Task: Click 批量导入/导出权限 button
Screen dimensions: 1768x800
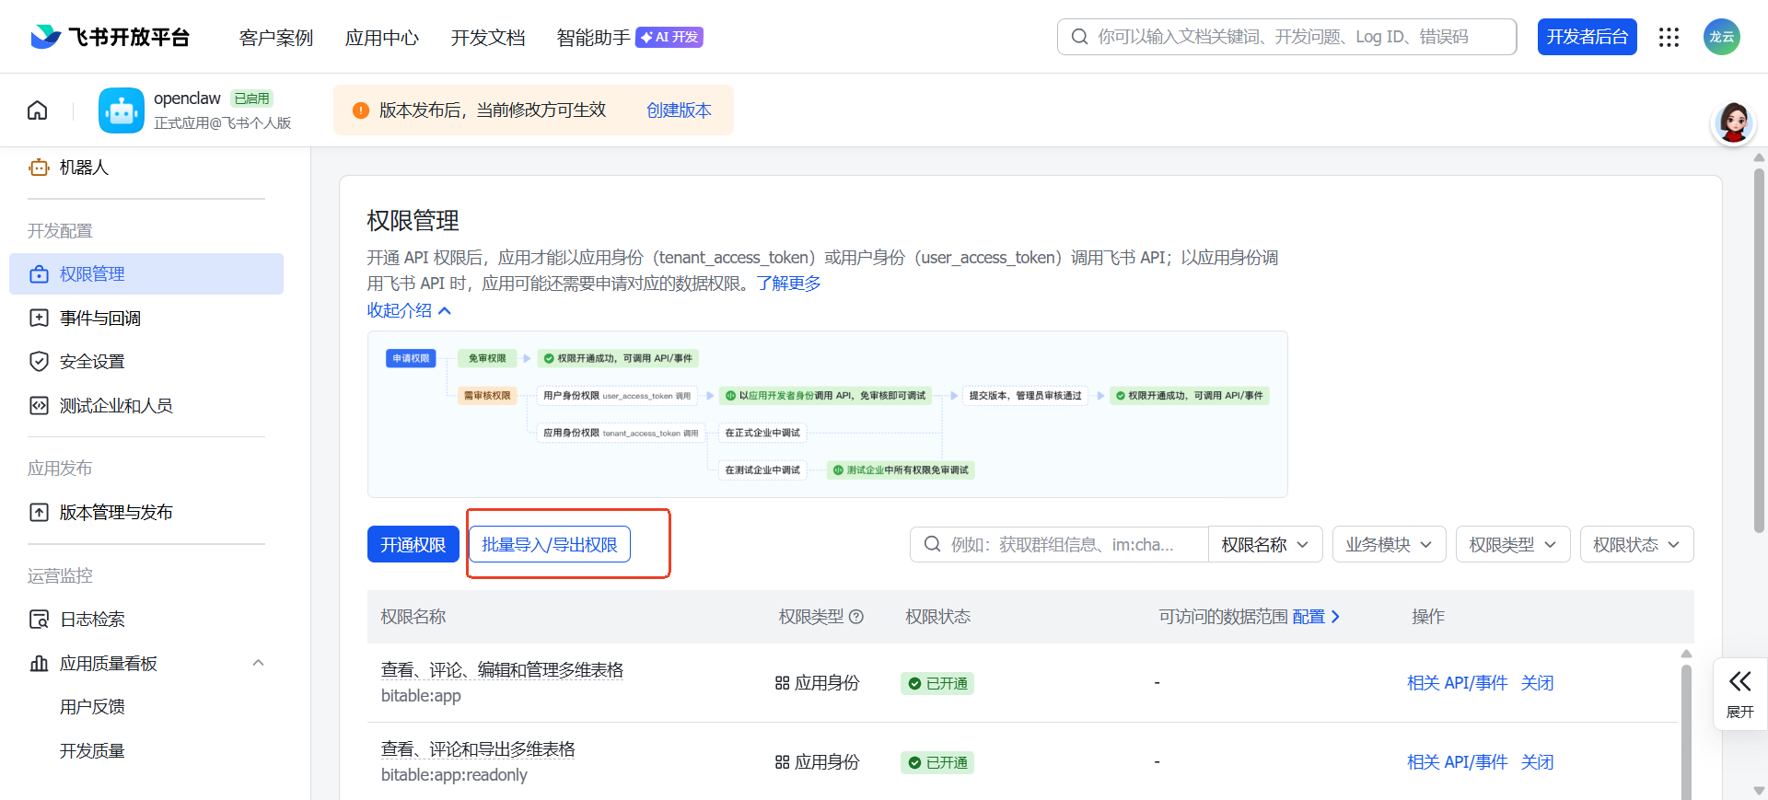Action: [550, 545]
